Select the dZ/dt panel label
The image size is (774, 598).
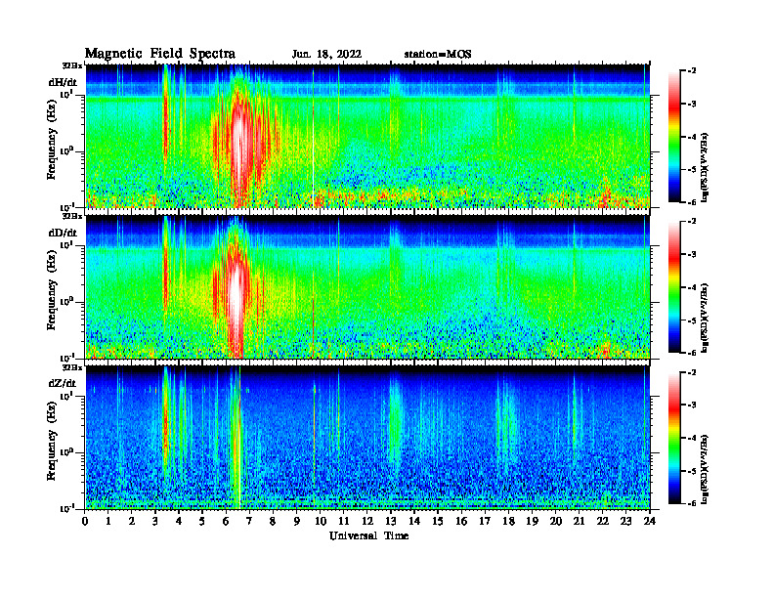[63, 383]
